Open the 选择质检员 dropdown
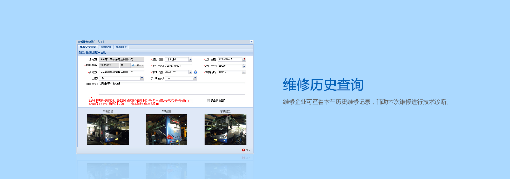This screenshot has height=179, width=510. pos(195,78)
